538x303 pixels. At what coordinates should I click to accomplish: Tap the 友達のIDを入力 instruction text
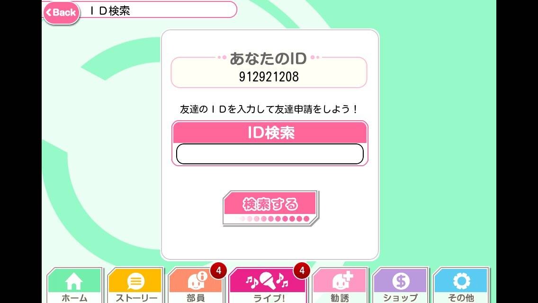269,109
